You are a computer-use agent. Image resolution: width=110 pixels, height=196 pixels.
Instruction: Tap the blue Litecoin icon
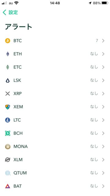[8, 120]
